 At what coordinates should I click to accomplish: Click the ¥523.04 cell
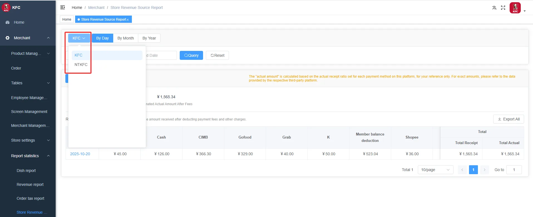point(370,154)
